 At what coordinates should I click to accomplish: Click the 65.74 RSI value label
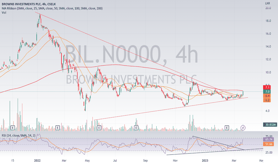coord(268,140)
